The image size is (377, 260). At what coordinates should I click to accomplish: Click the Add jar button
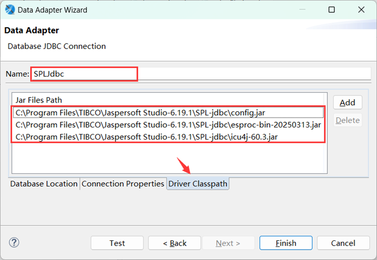click(x=347, y=102)
